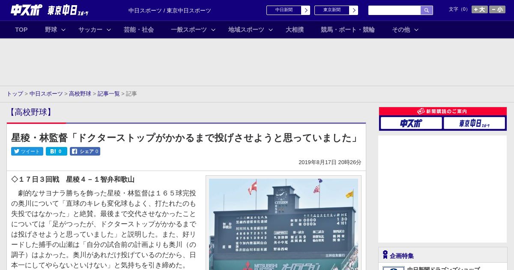This screenshot has height=270, width=514.
Task: Open 地域スポーツ menu
Action: click(246, 30)
